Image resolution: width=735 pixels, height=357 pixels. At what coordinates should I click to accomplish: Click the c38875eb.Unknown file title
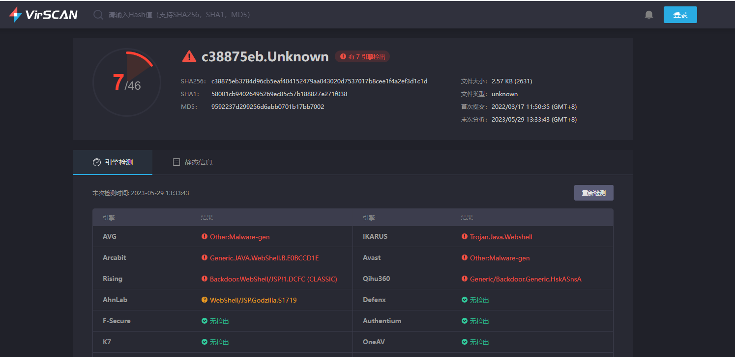coord(265,56)
